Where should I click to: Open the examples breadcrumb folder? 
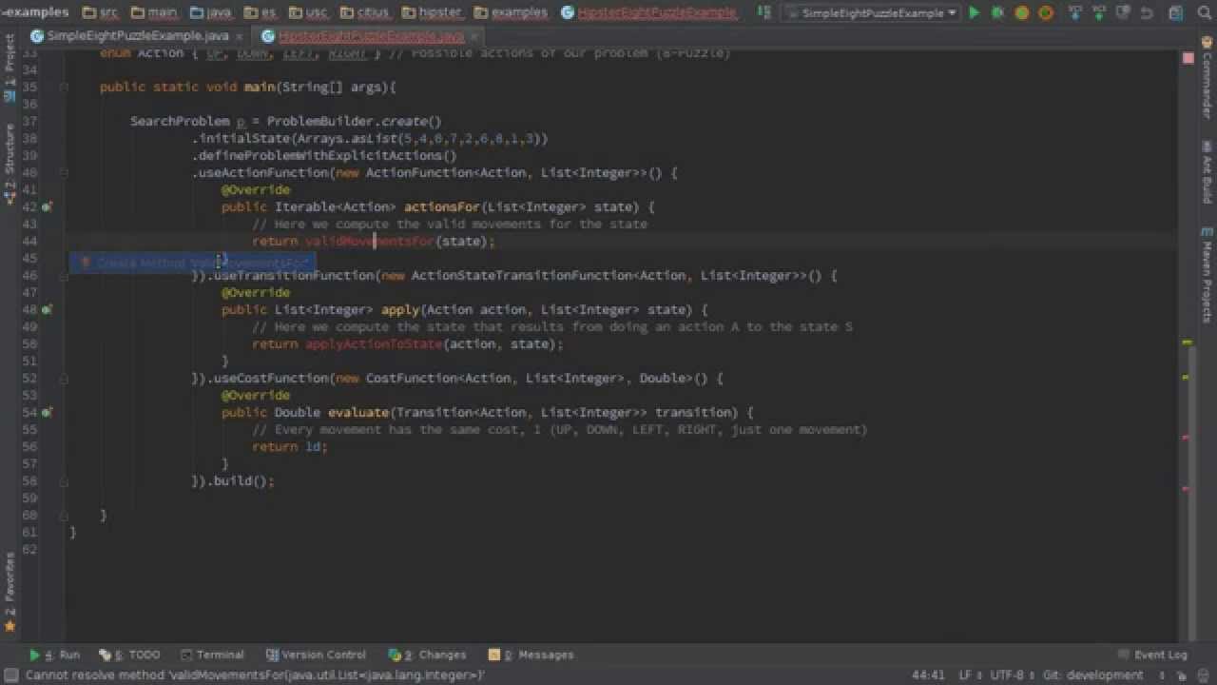(511, 13)
